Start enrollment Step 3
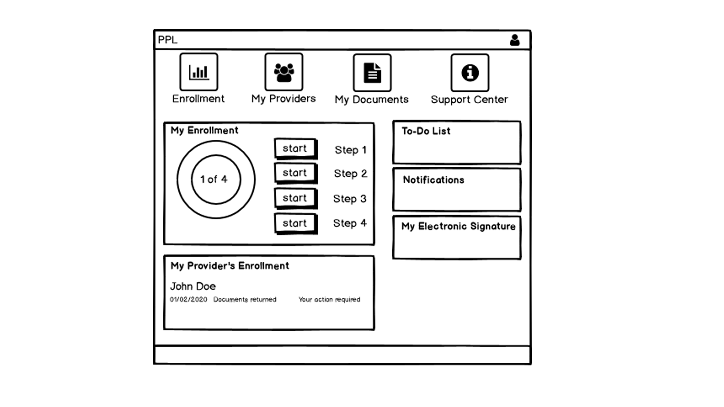This screenshot has height=407, width=724. pos(294,198)
